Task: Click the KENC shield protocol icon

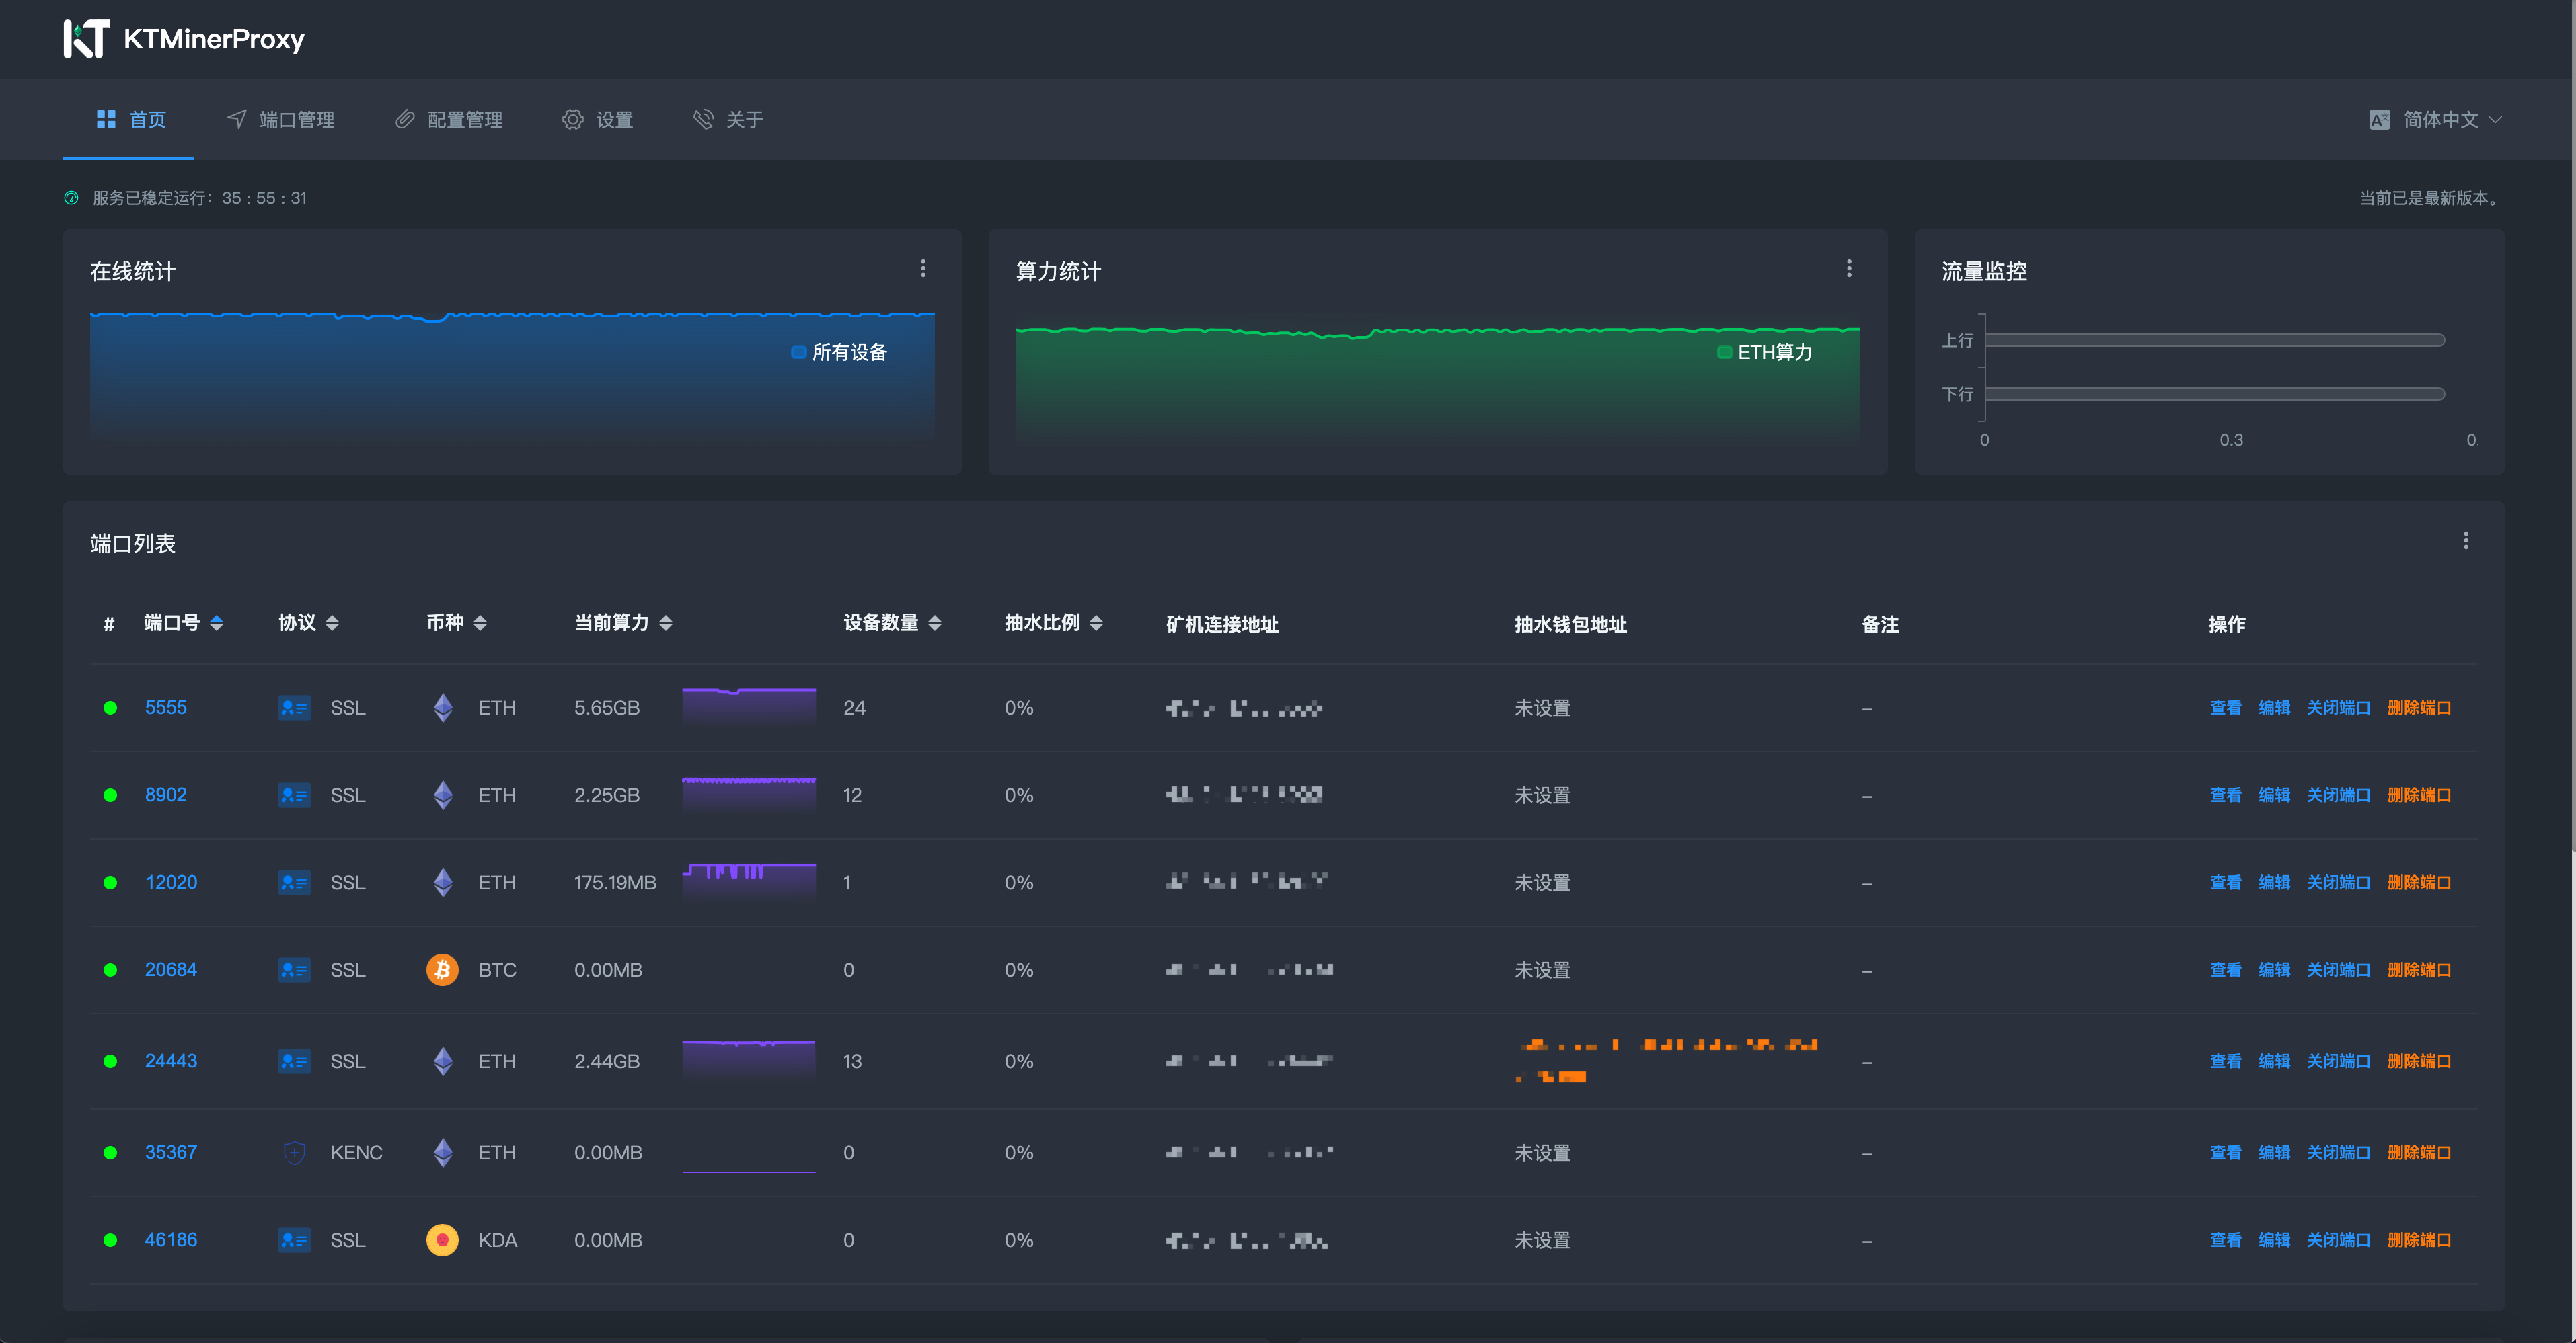Action: tap(294, 1152)
